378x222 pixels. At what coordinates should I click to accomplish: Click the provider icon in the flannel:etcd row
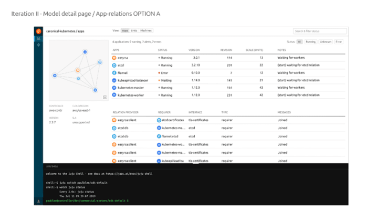click(x=114, y=136)
